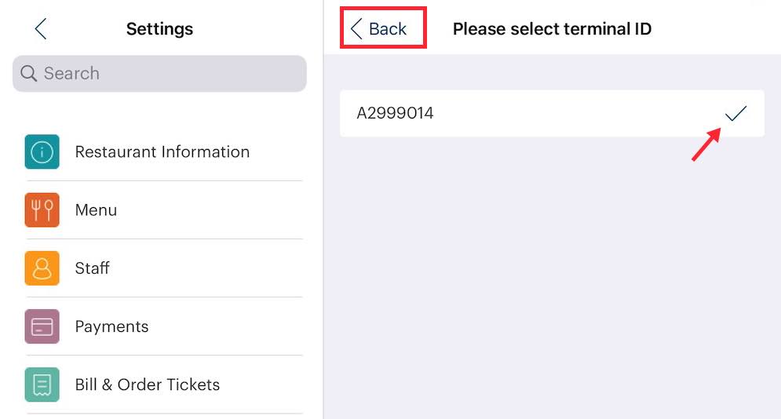The width and height of the screenshot is (781, 419).
Task: Go to Staff settings
Action: click(x=93, y=268)
